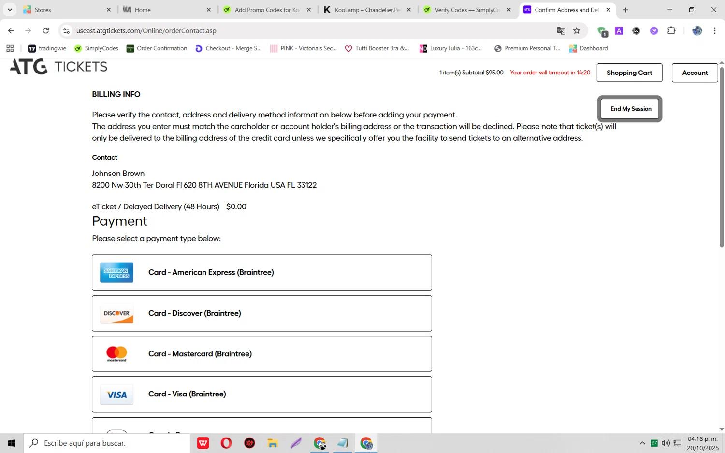Select Card - American Express (Braintree) payment
This screenshot has height=453, width=725.
click(262, 273)
